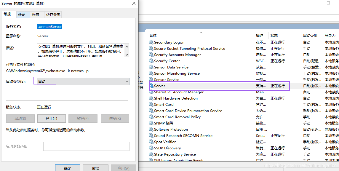The image size is (339, 171).
Task: Select the SNMP 陷阱 service name
Action: pos(164,123)
